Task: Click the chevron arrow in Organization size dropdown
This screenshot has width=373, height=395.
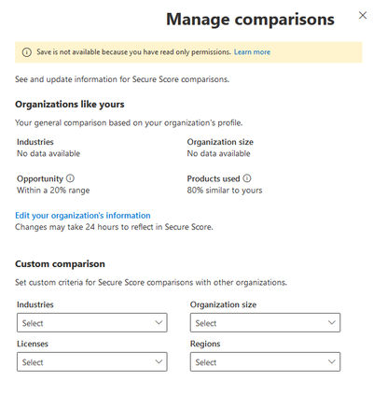Action: tap(332, 322)
